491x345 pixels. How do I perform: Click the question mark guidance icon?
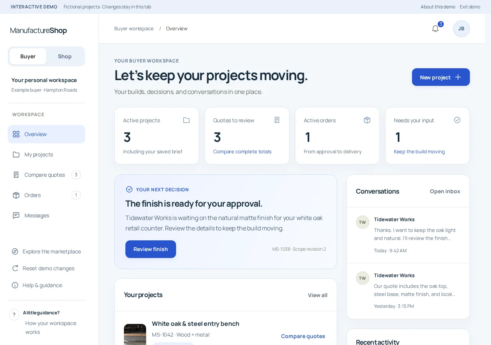click(14, 315)
